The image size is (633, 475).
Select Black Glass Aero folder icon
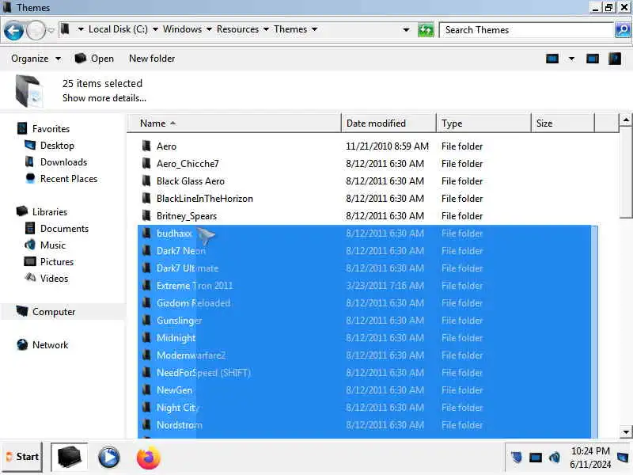coord(146,180)
